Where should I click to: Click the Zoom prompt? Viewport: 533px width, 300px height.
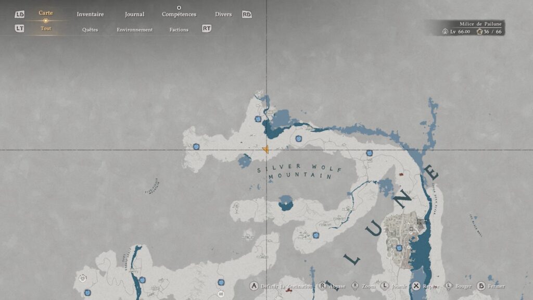pos(363,286)
